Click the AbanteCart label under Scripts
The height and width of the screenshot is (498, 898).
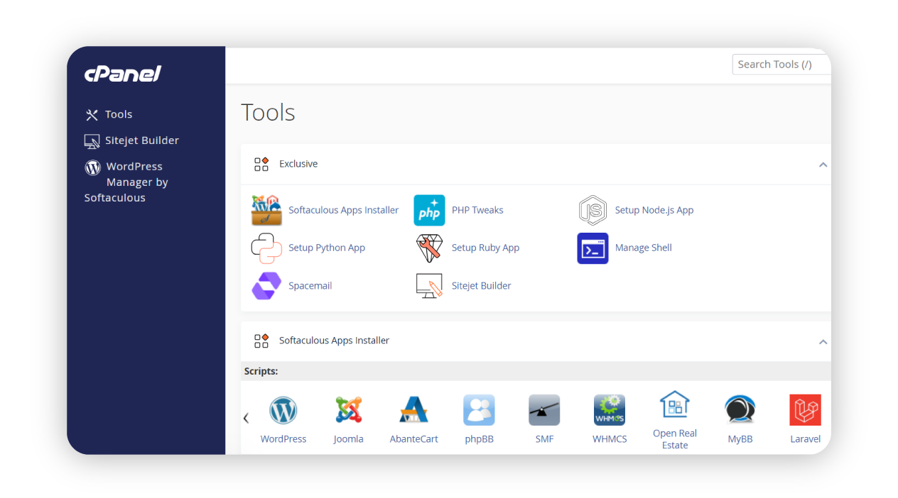tap(414, 439)
